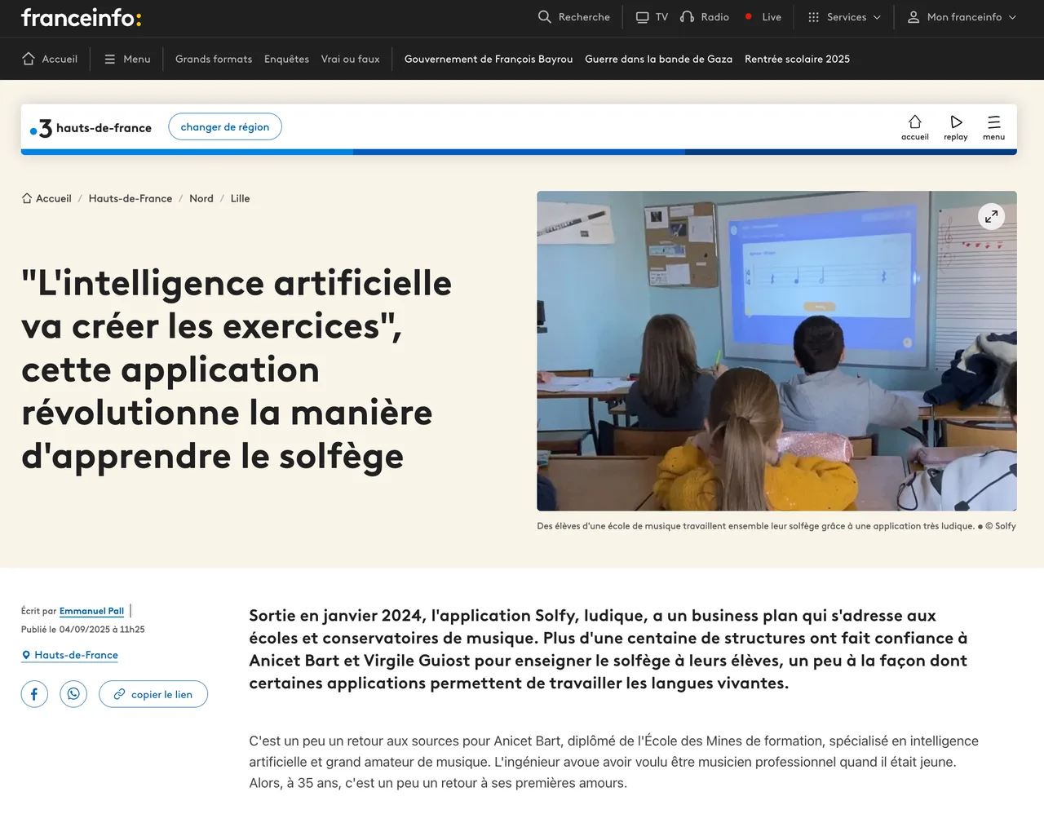Select the Vrai ou faux link
The height and width of the screenshot is (814, 1044).
click(350, 59)
